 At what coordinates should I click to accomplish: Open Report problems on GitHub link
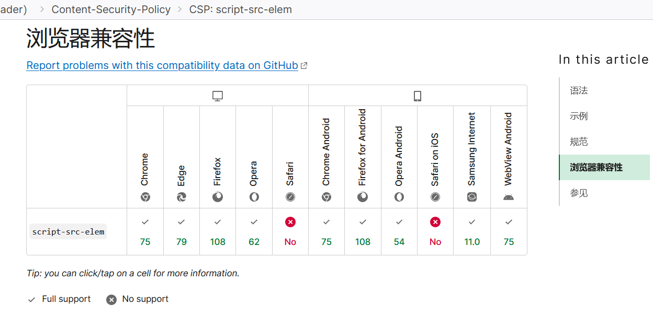pos(162,66)
